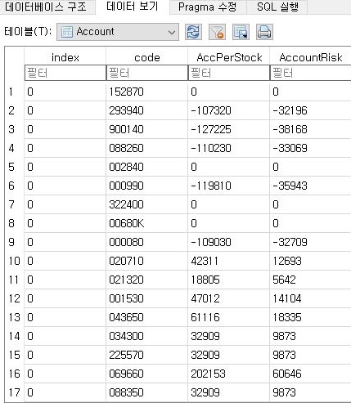Select AccPerStock value -107320

point(228,110)
